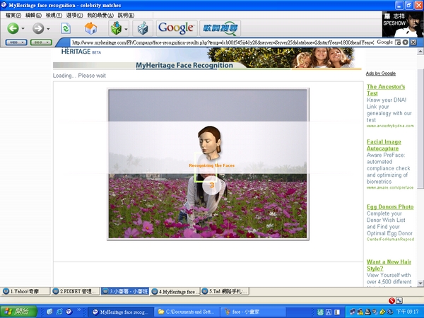Click the MyHeritage Face Recognition heading
The width and height of the screenshot is (424, 318).
click(184, 65)
